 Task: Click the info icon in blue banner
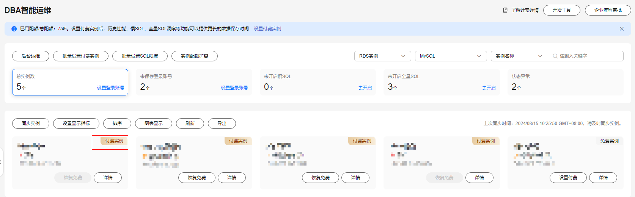(x=14, y=29)
